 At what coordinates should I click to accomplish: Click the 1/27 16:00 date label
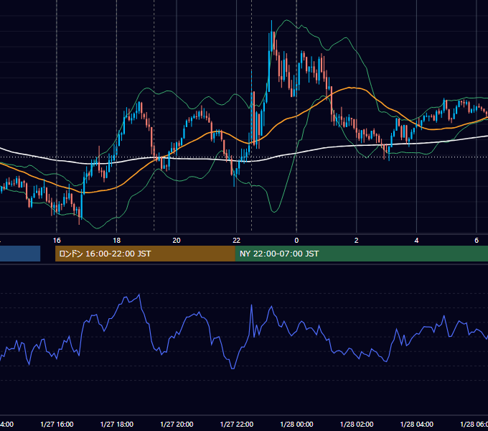pyautogui.click(x=57, y=424)
